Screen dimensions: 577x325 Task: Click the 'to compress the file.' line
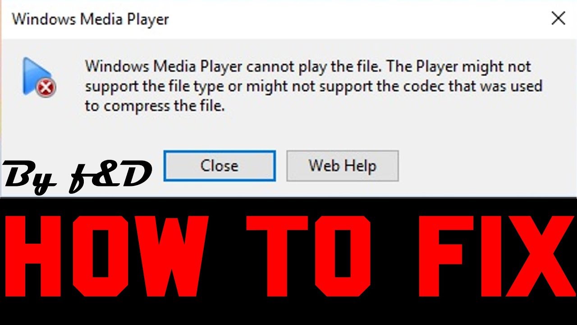(x=155, y=106)
